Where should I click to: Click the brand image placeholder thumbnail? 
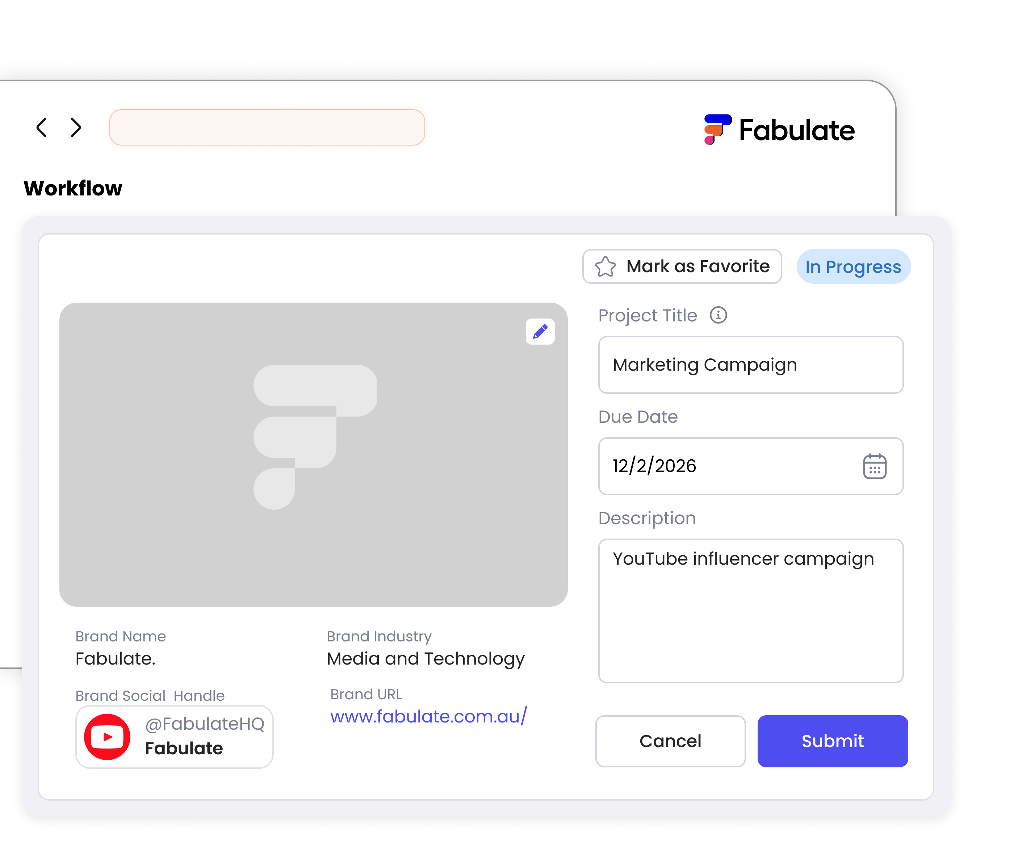click(x=313, y=454)
